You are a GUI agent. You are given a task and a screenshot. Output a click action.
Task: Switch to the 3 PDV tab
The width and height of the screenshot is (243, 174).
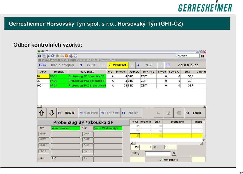tap(146, 65)
